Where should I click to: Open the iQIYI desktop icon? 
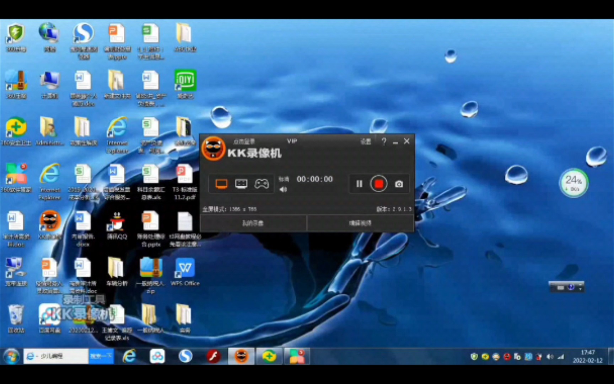(x=185, y=84)
